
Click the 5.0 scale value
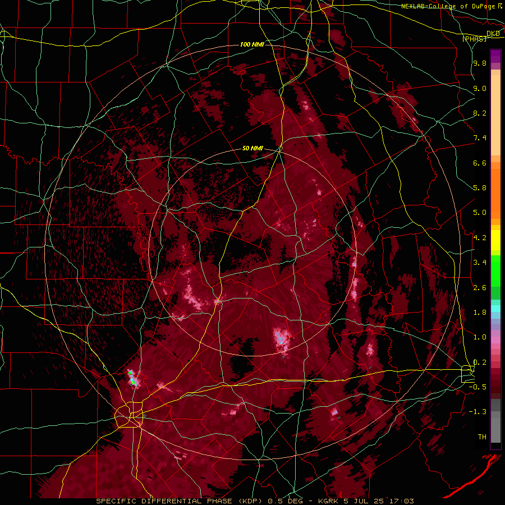480,213
